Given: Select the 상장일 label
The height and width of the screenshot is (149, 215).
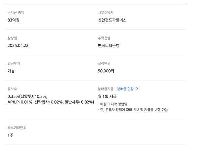Looking at the screenshot, I should [x=12, y=38].
